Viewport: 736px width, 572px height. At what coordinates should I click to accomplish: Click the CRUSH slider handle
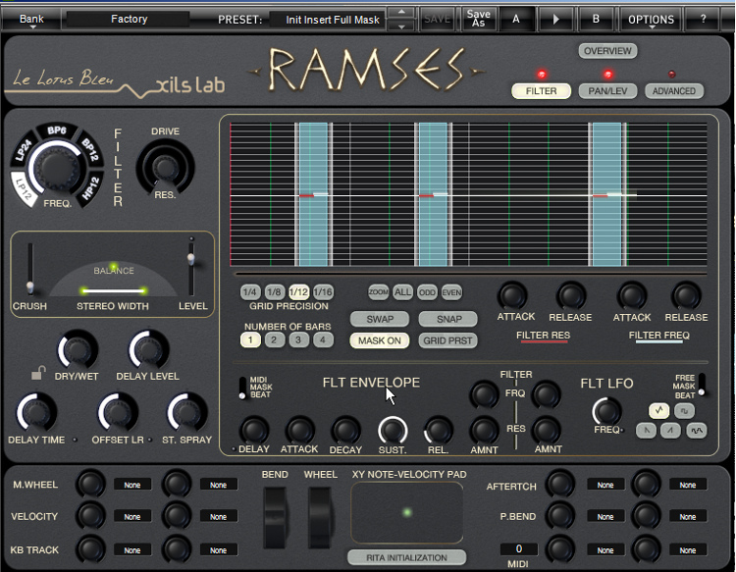coord(30,286)
